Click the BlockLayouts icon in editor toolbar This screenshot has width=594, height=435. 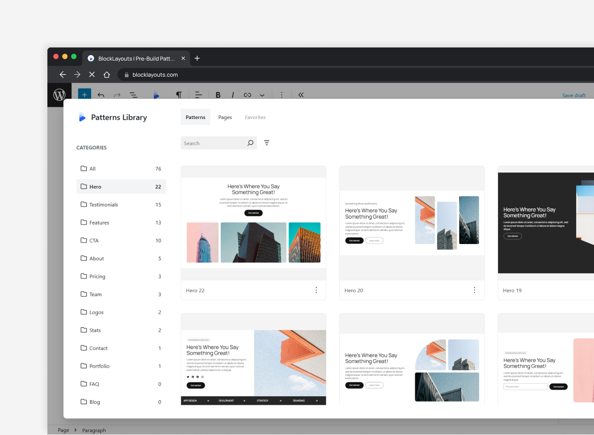tap(156, 95)
